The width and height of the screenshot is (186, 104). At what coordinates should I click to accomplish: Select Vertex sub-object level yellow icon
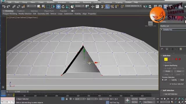166,59
